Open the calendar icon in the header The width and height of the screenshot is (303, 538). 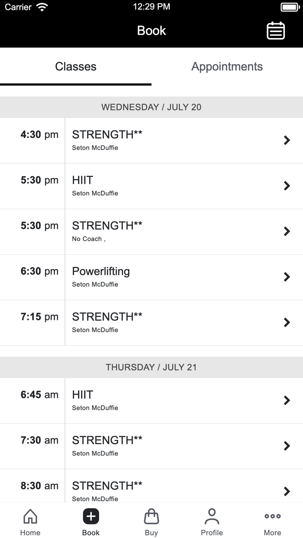pos(276,31)
